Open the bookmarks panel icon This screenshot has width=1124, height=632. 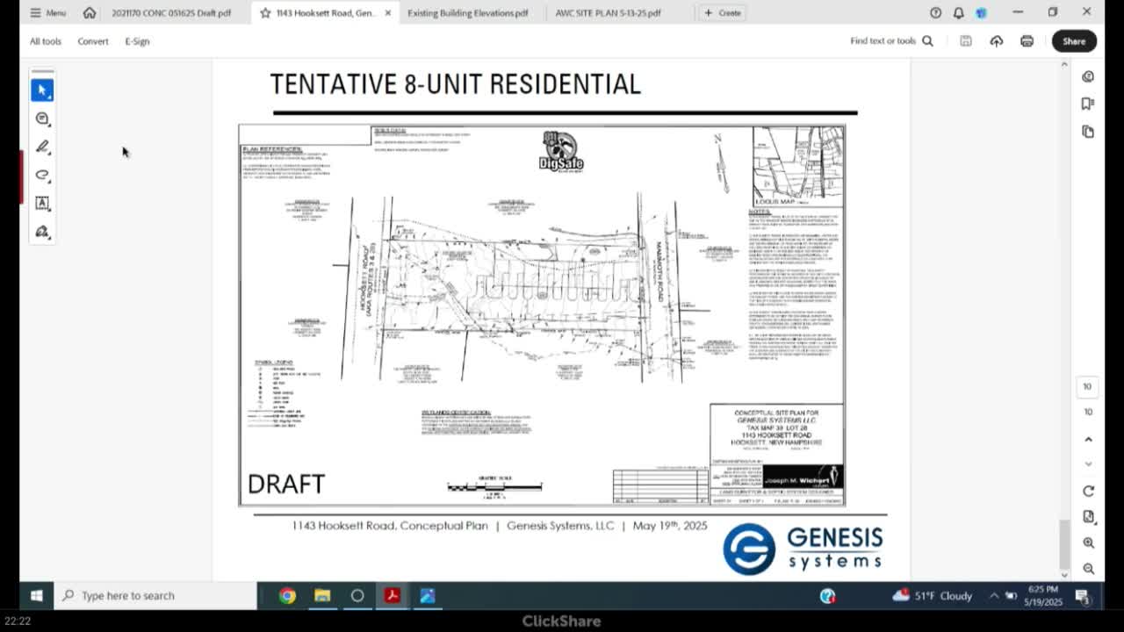pos(1088,104)
